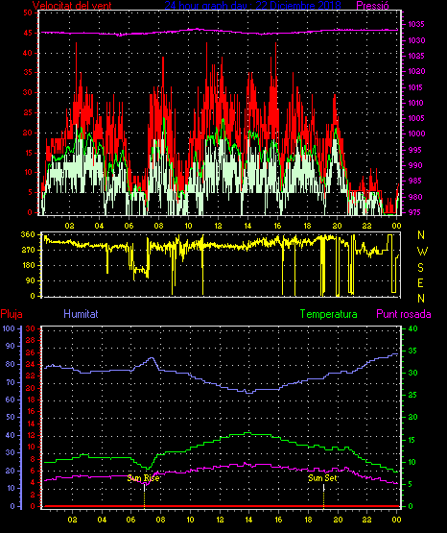Click the blue 90 humidity axis value
447x533 pixels.
(11, 346)
